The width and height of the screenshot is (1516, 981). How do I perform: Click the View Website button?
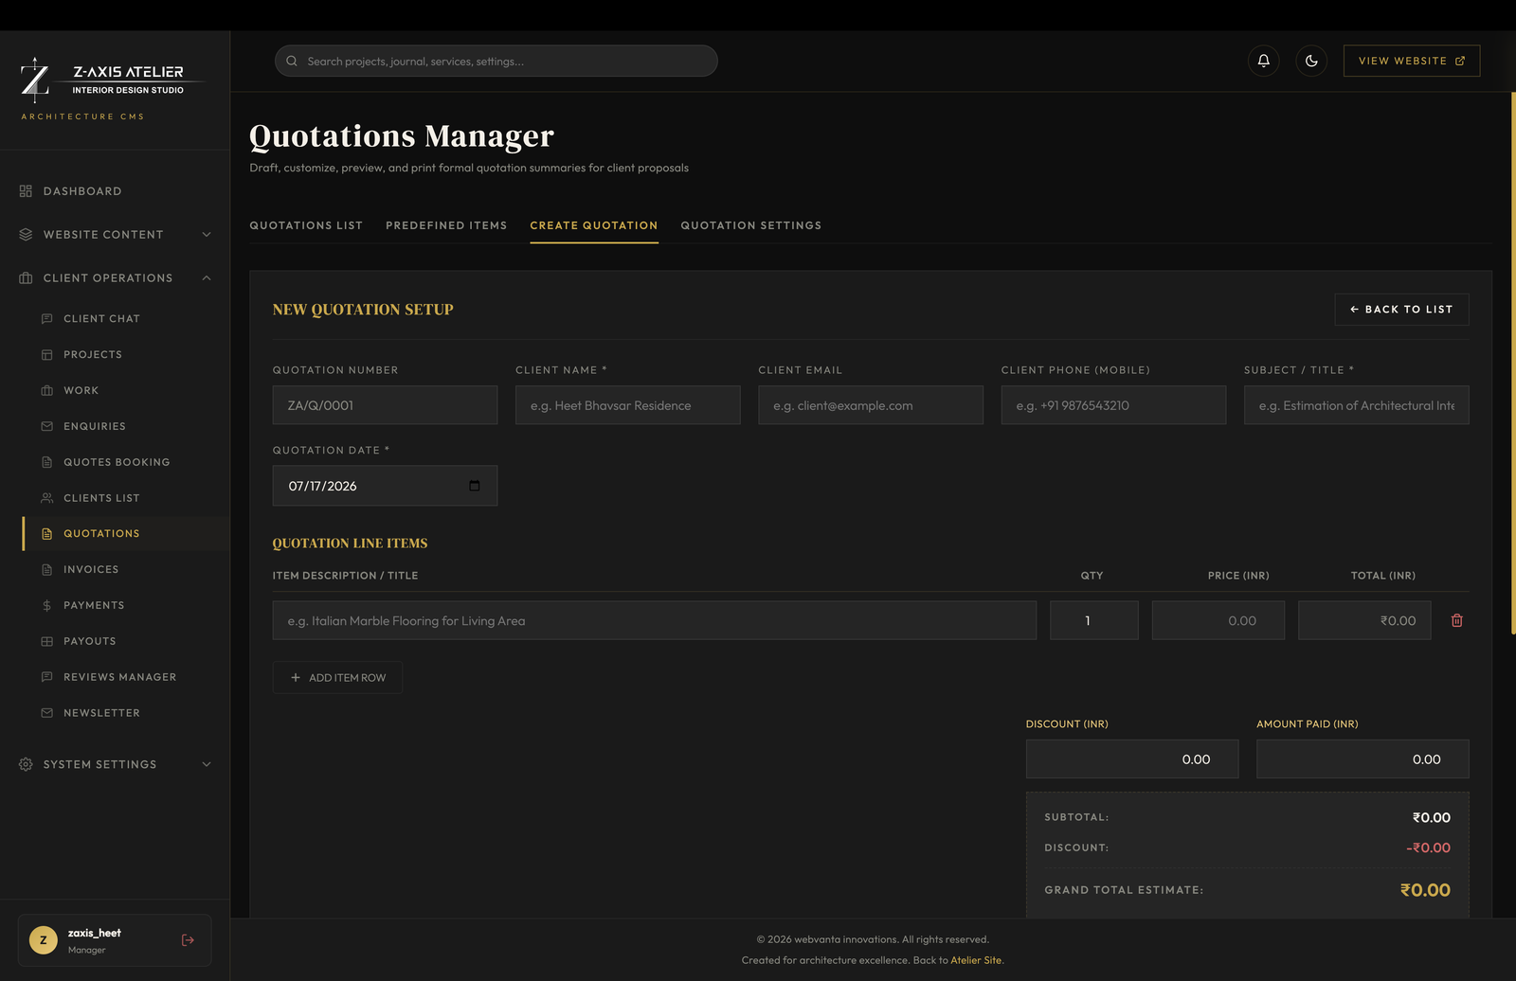click(x=1412, y=61)
